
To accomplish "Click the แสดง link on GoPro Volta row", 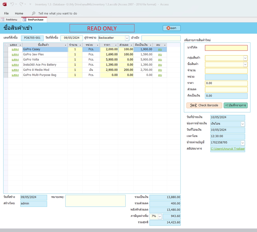I will coord(16,59).
